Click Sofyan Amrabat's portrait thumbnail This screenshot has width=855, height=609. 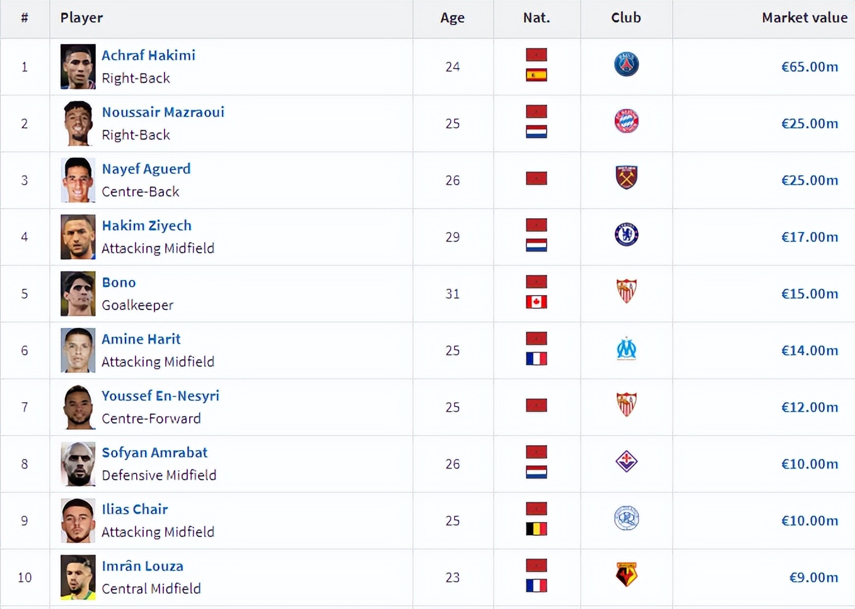coord(78,464)
